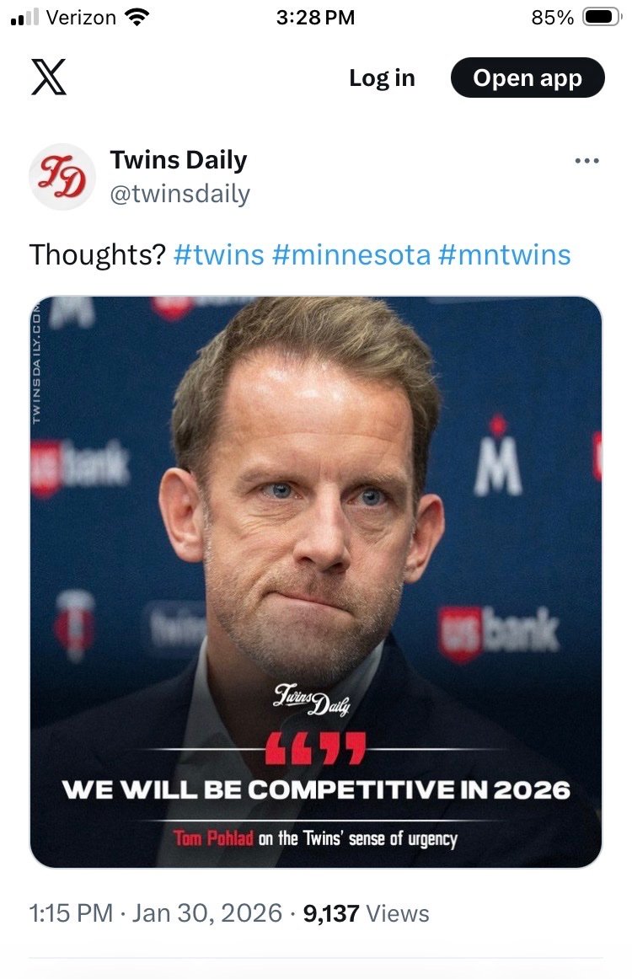Tap the battery icon in status bar
This screenshot has width=632, height=979.
click(602, 18)
